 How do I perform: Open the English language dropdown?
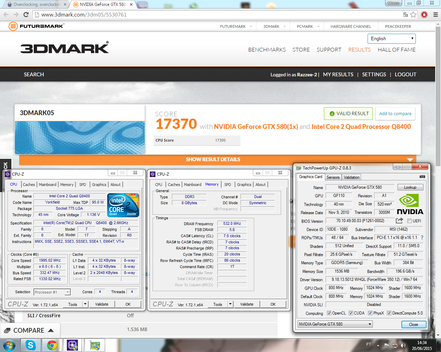coord(392,38)
